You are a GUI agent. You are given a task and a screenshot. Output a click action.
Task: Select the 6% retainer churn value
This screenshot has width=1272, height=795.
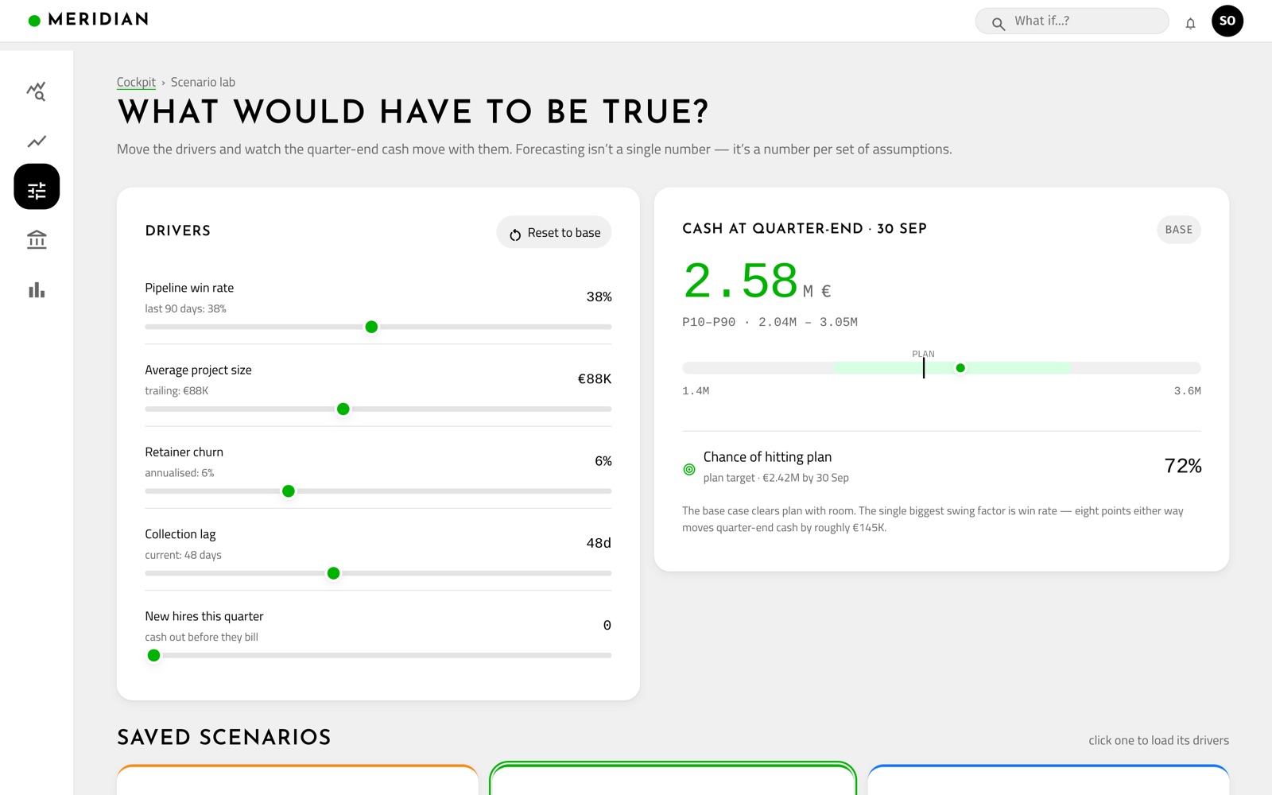coord(603,461)
